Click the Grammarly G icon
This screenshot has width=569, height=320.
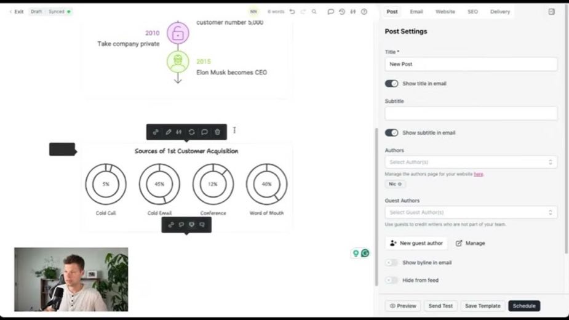click(x=365, y=253)
